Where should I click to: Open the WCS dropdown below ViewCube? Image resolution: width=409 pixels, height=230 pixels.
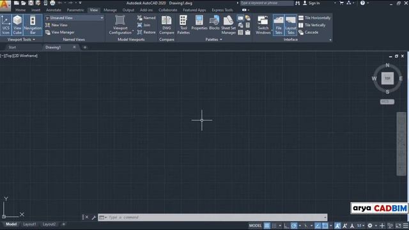[x=387, y=102]
